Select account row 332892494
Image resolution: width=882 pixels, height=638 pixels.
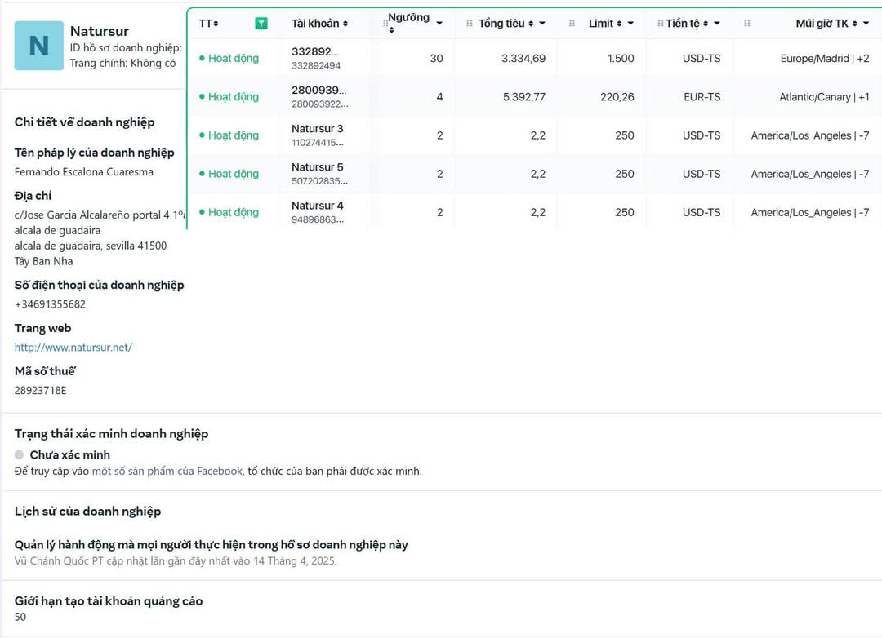[534, 58]
